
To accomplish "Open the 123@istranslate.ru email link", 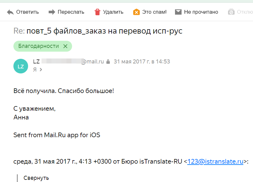I will click(x=215, y=161).
